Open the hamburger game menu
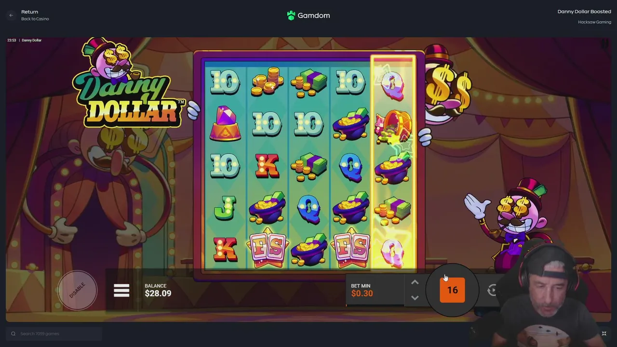 coord(121,290)
